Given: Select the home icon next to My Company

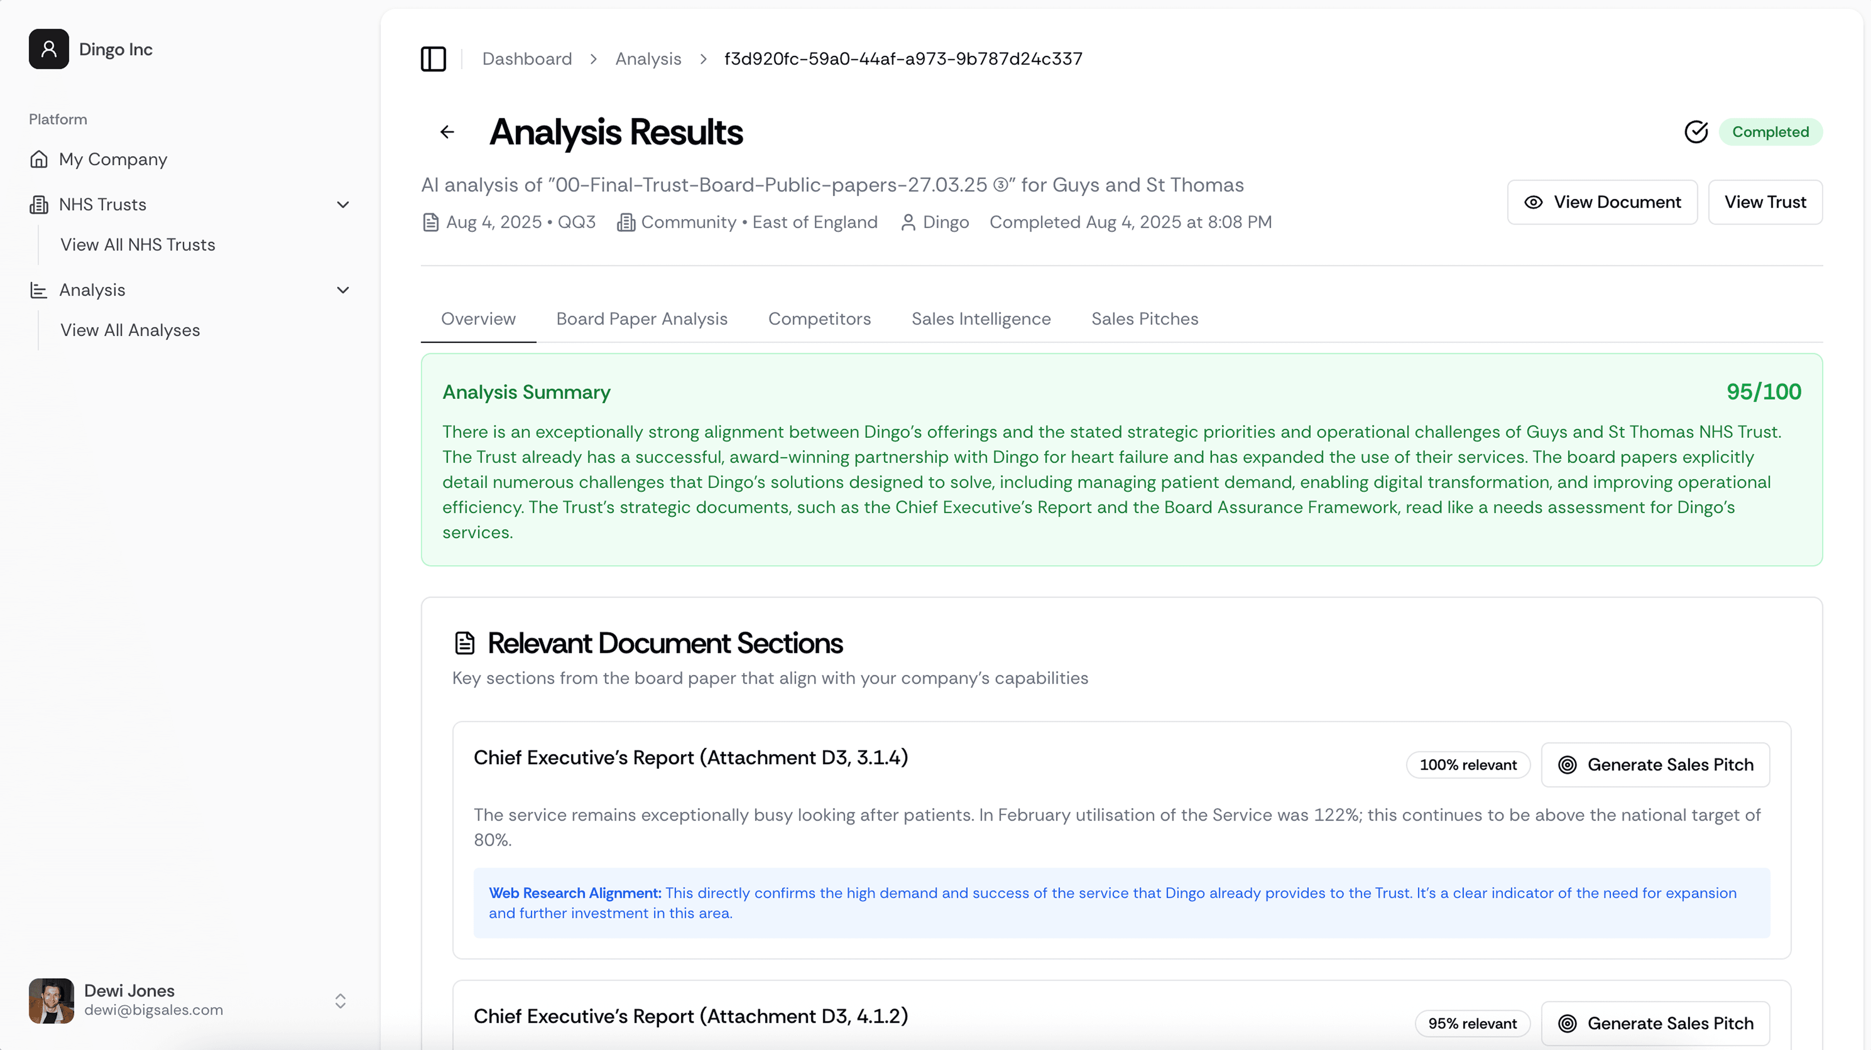Looking at the screenshot, I should tap(38, 159).
